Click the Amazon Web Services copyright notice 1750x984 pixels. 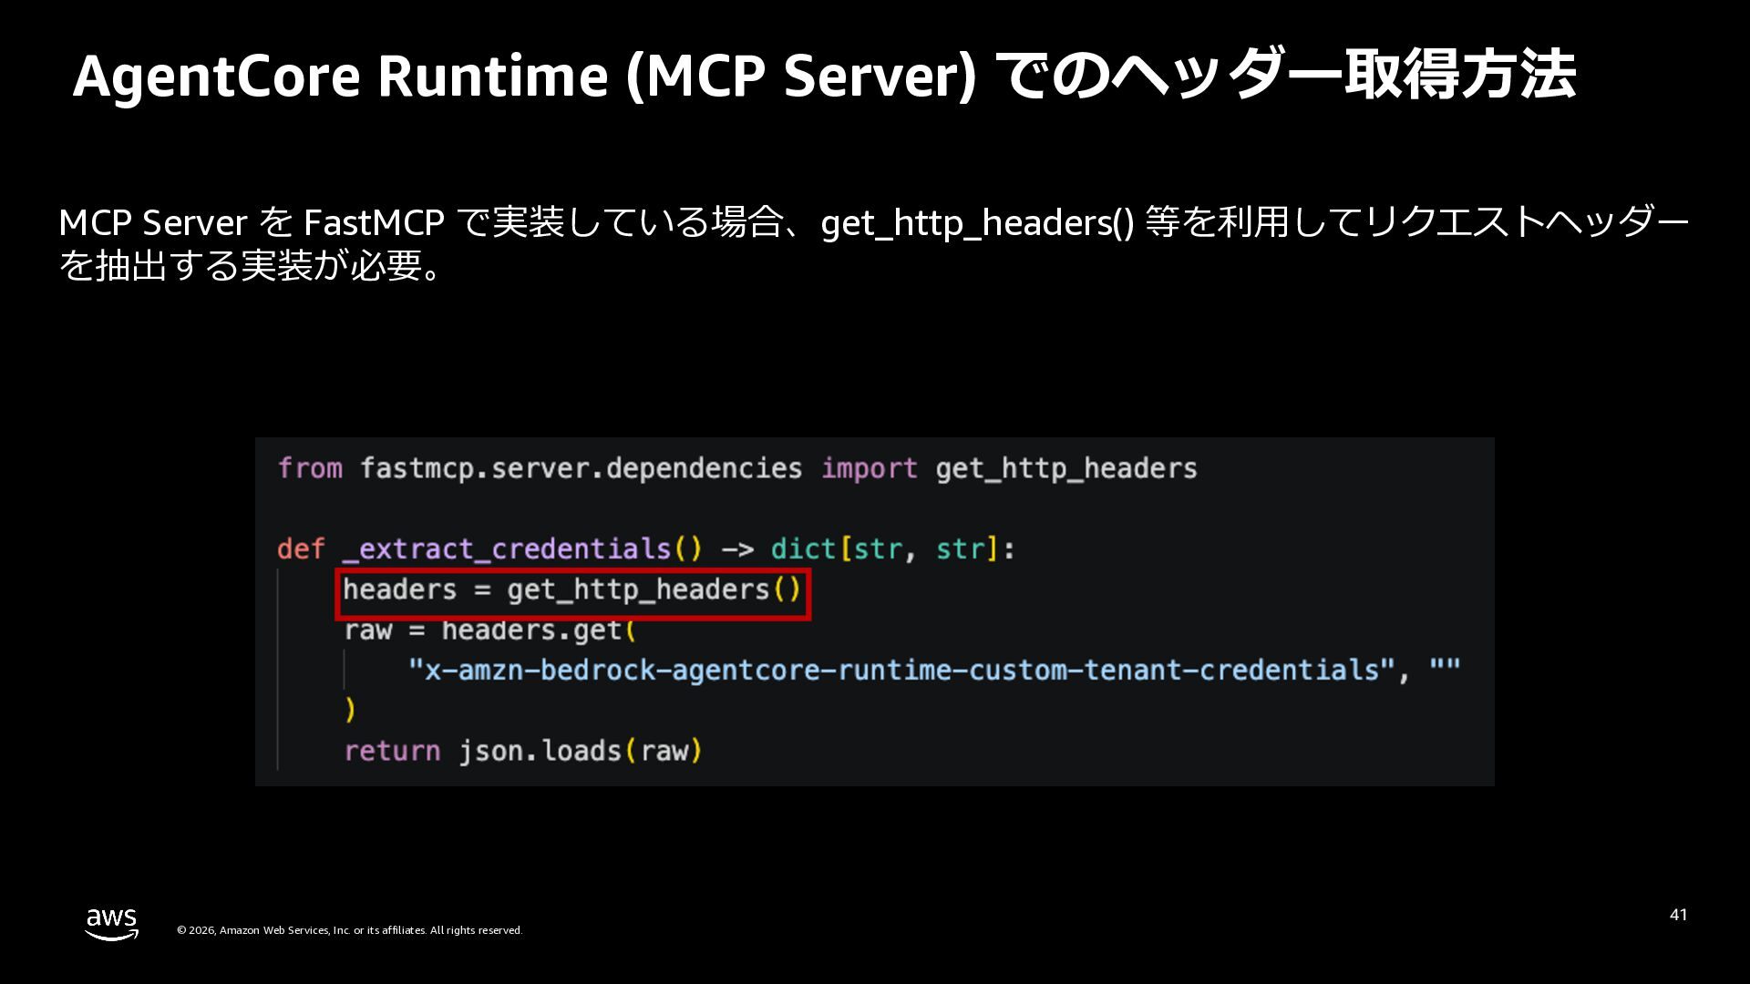pyautogui.click(x=349, y=930)
